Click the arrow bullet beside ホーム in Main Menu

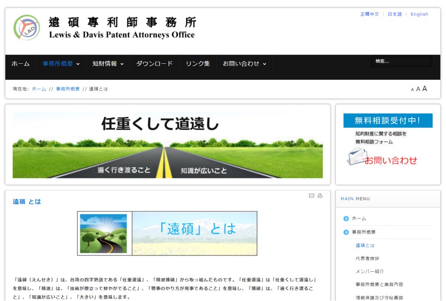346,219
